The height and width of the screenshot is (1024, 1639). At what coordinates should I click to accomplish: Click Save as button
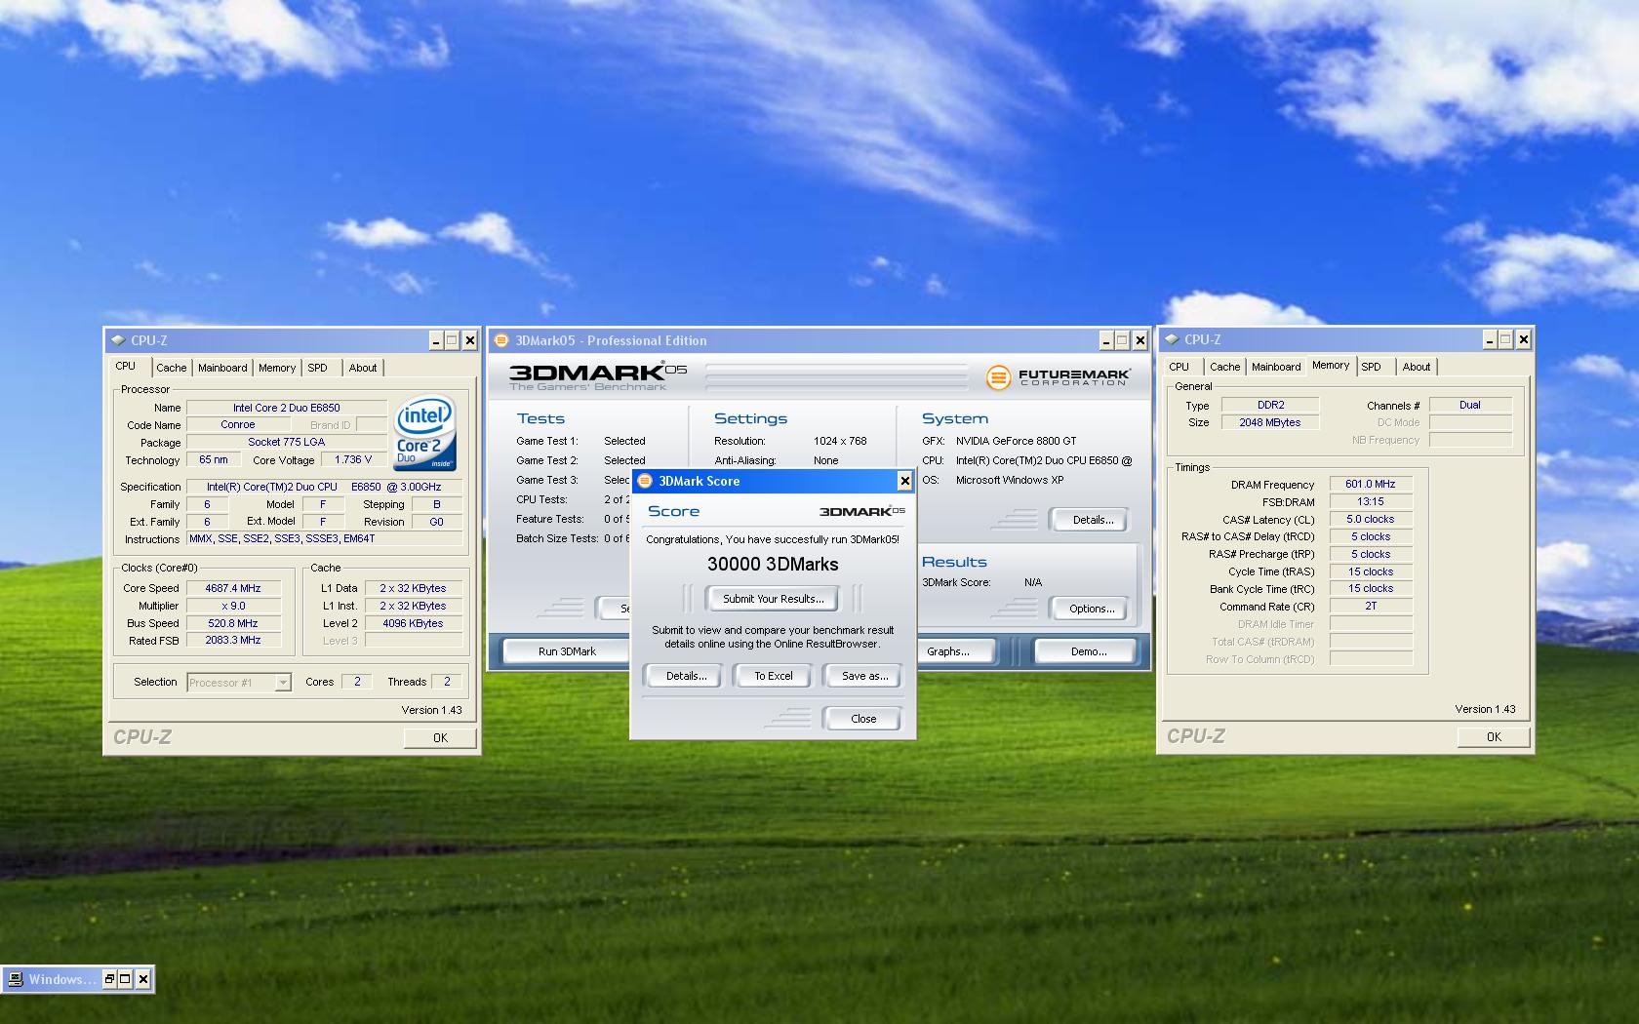point(864,676)
